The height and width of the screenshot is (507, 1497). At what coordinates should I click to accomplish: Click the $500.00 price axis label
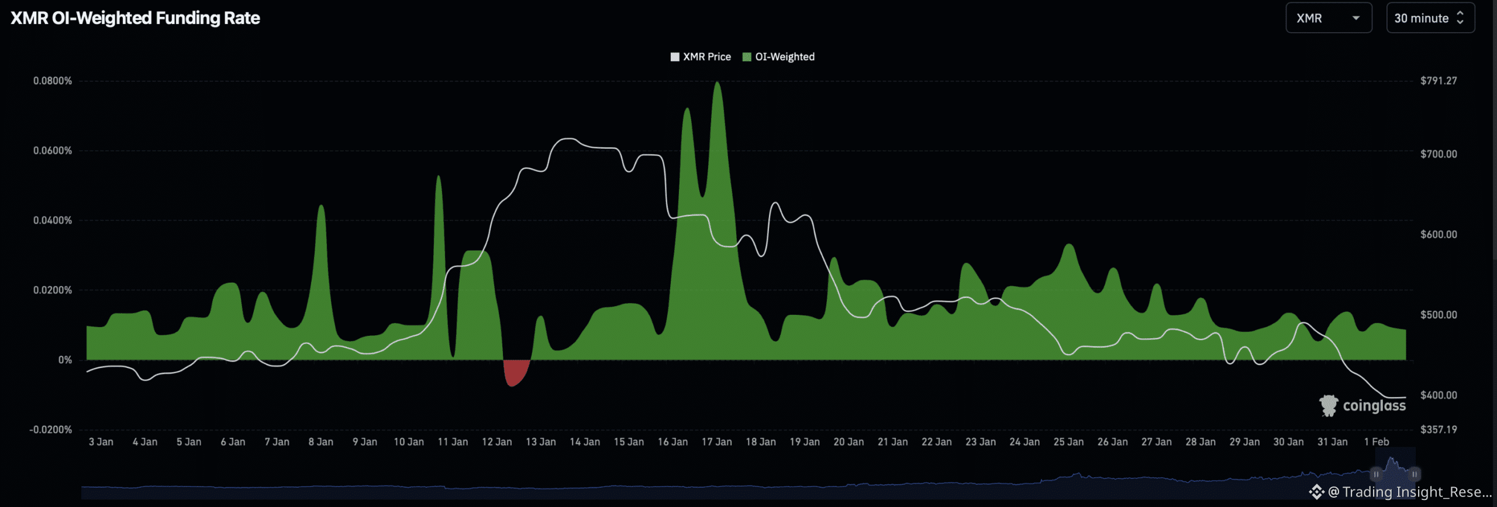click(1439, 315)
